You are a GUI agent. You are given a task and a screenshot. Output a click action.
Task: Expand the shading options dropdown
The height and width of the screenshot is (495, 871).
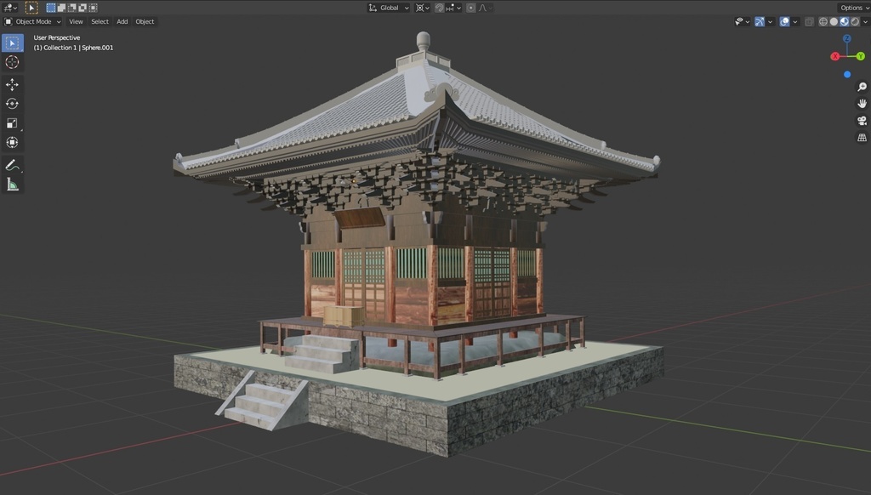[865, 21]
